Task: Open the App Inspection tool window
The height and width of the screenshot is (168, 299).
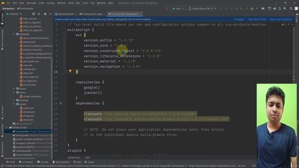Action: coord(61,162)
